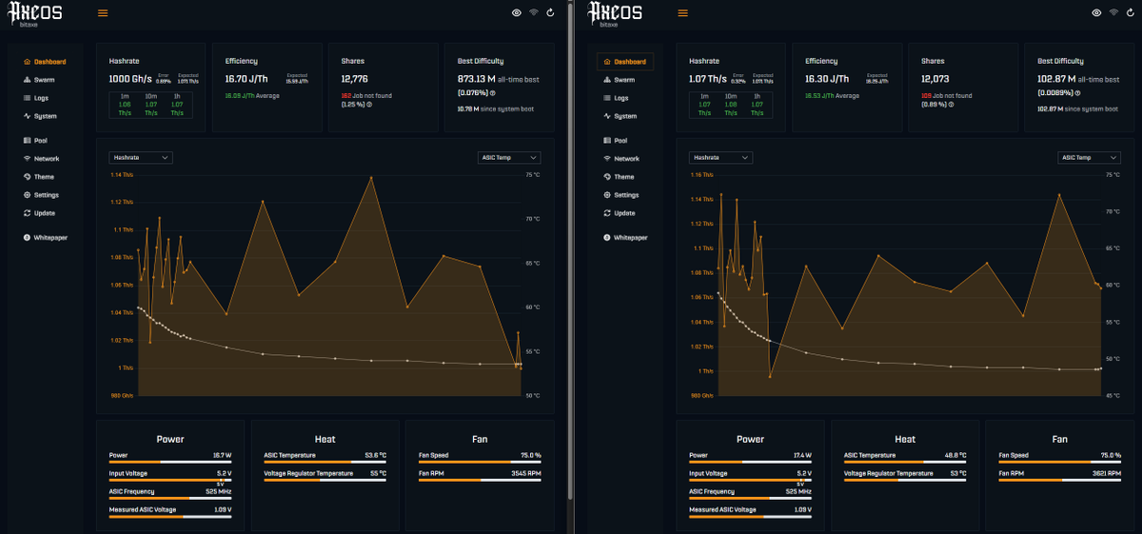Screen dimensions: 1142x534
Task: Click 16.53 J/Th Average text
Action: point(832,96)
